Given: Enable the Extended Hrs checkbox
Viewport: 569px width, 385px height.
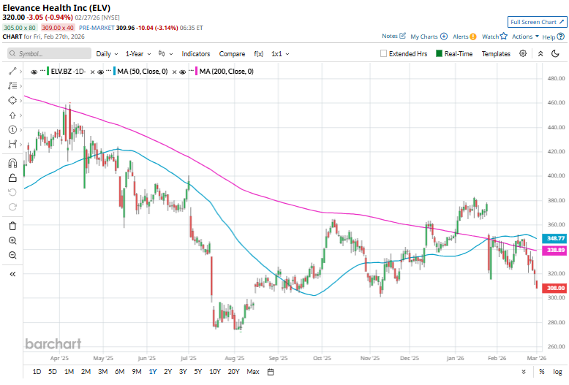Looking at the screenshot, I should point(384,53).
